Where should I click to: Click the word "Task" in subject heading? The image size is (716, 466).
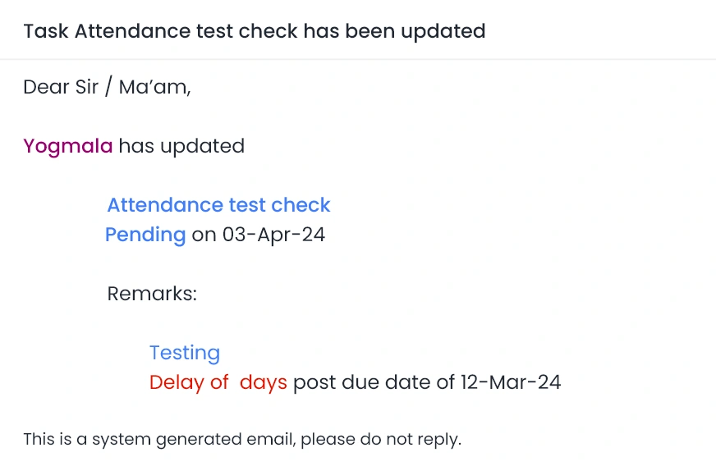click(46, 31)
